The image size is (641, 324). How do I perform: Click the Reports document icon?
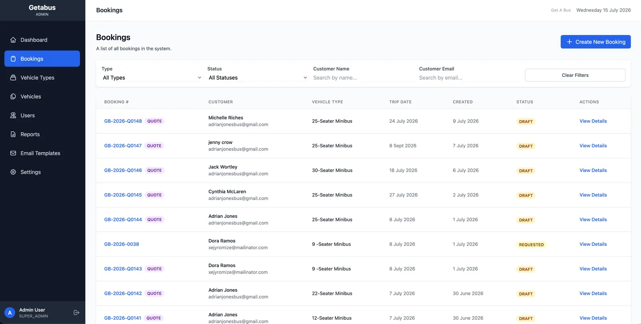[13, 134]
